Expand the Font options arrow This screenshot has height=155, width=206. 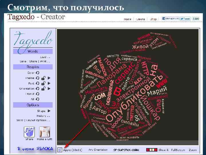[49, 83]
